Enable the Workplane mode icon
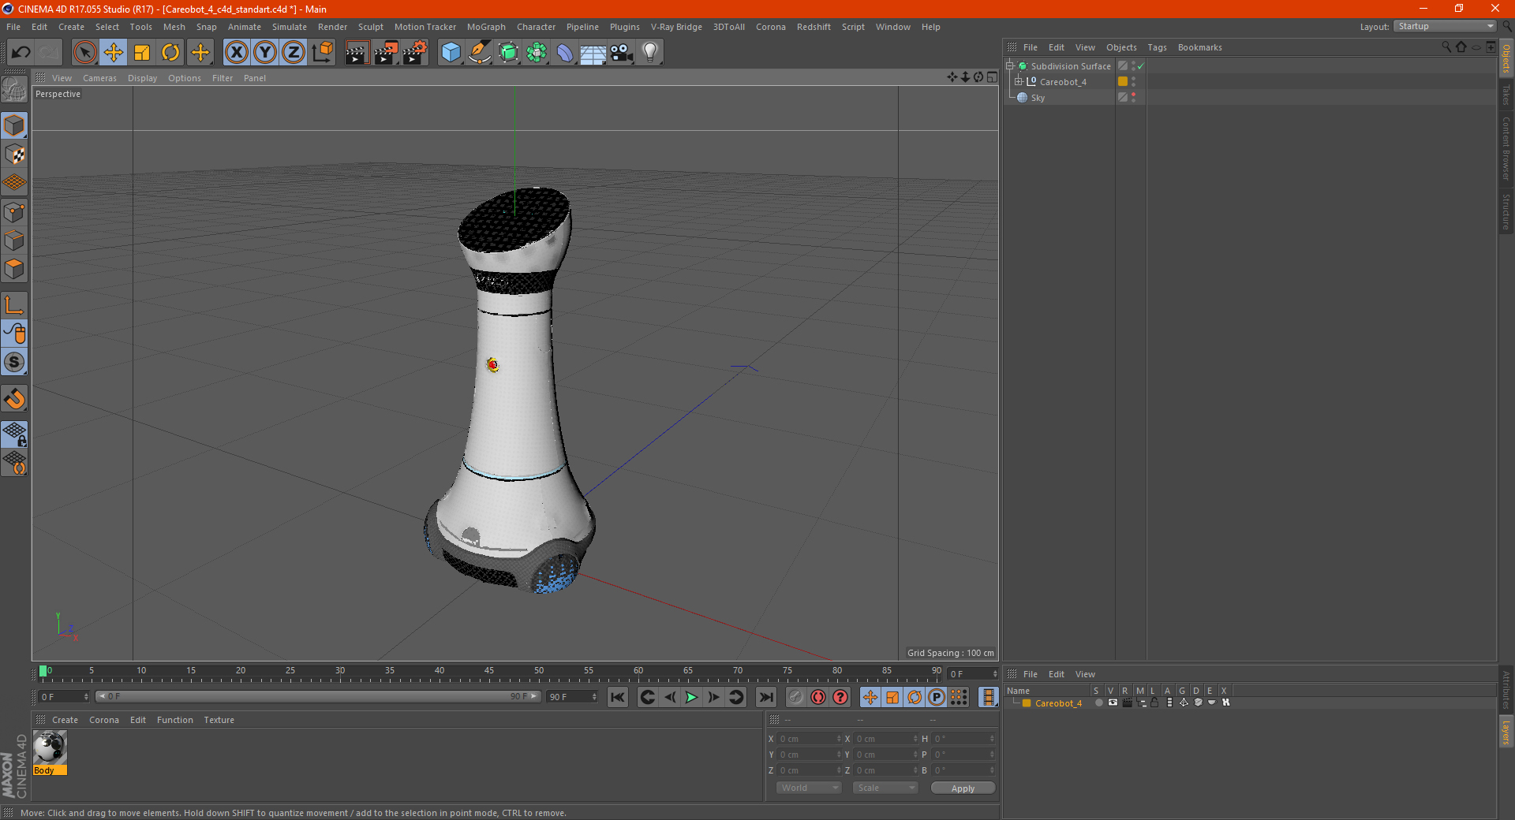This screenshot has width=1515, height=820. coord(15,183)
